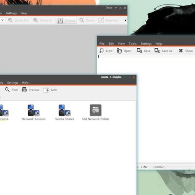Viewport: 195px width, 195px height.
Task: Open the Tools menu in the editor window
Action: click(x=133, y=43)
